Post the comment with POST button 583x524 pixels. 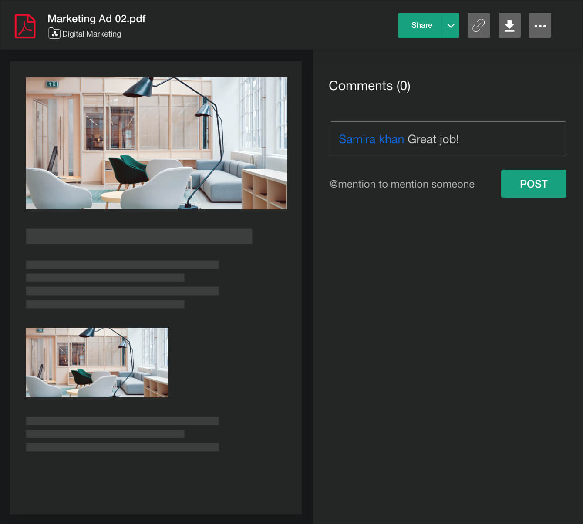coord(534,184)
